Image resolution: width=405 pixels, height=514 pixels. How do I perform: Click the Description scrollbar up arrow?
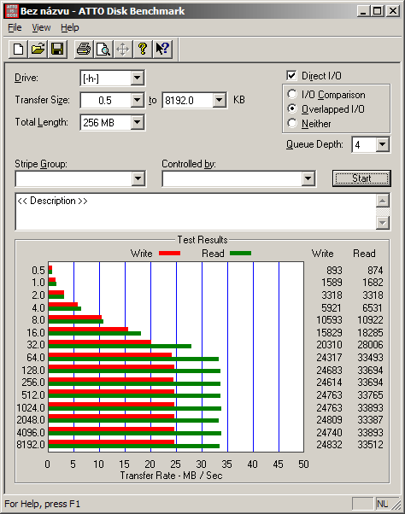coord(383,201)
